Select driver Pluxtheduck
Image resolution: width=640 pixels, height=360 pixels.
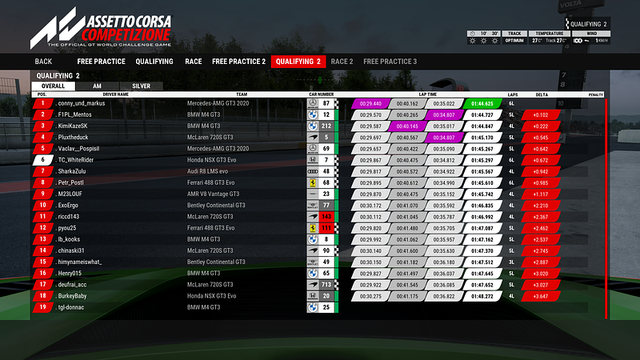[x=73, y=138]
